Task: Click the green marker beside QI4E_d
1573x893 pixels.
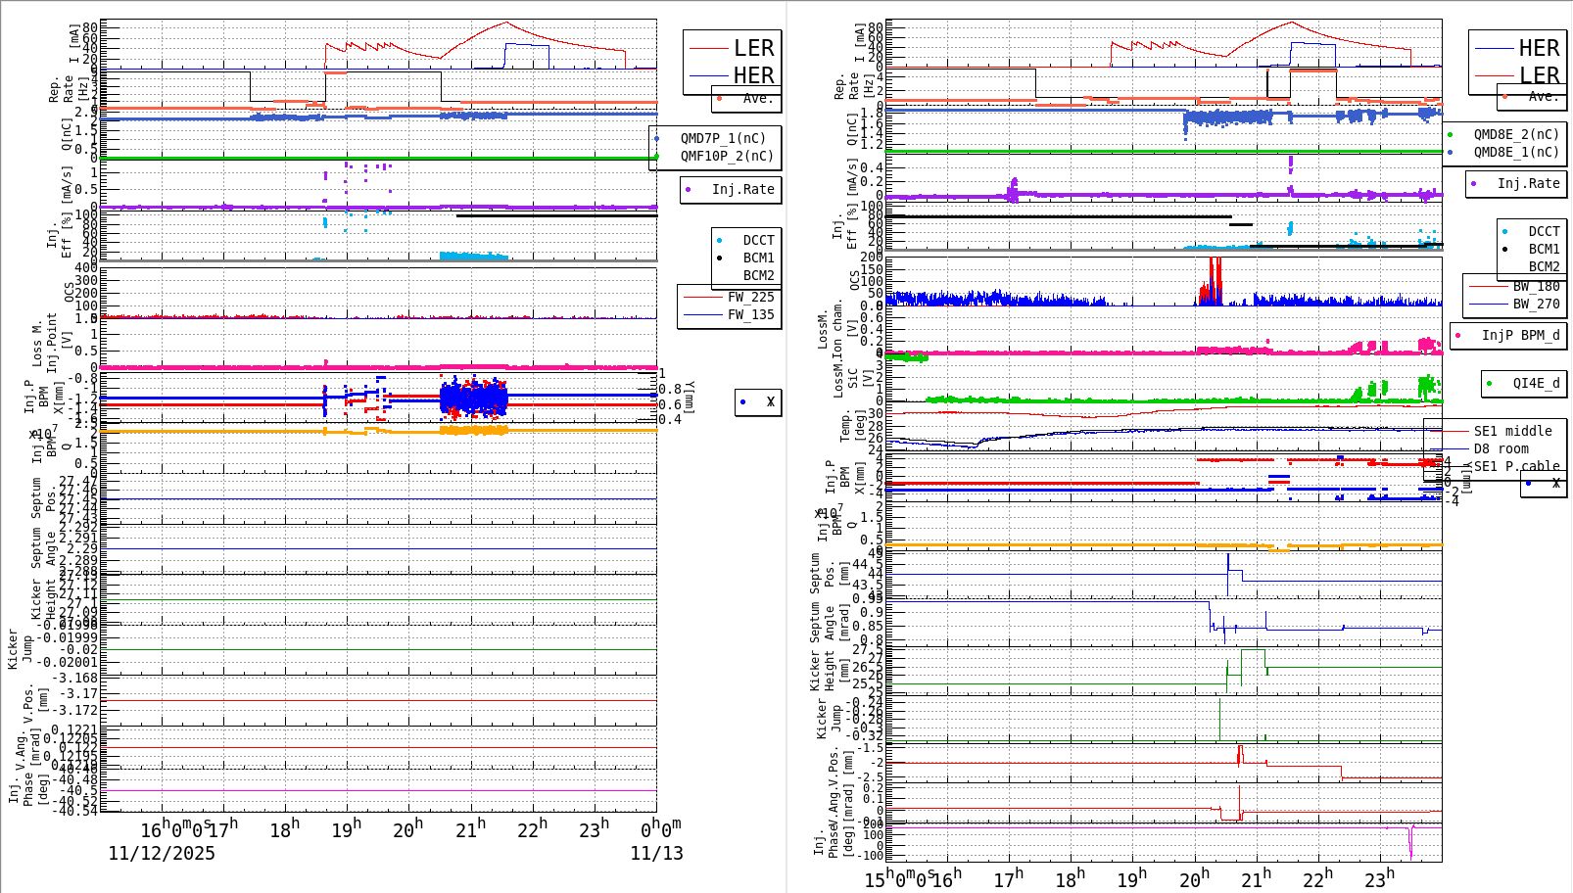Action: click(1490, 383)
